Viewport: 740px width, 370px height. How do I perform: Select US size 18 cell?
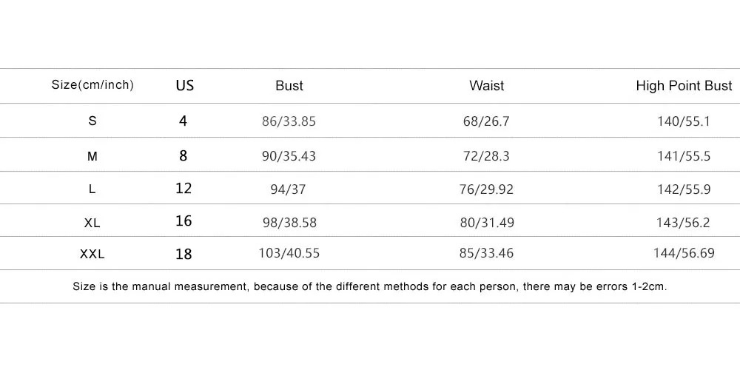point(184,255)
